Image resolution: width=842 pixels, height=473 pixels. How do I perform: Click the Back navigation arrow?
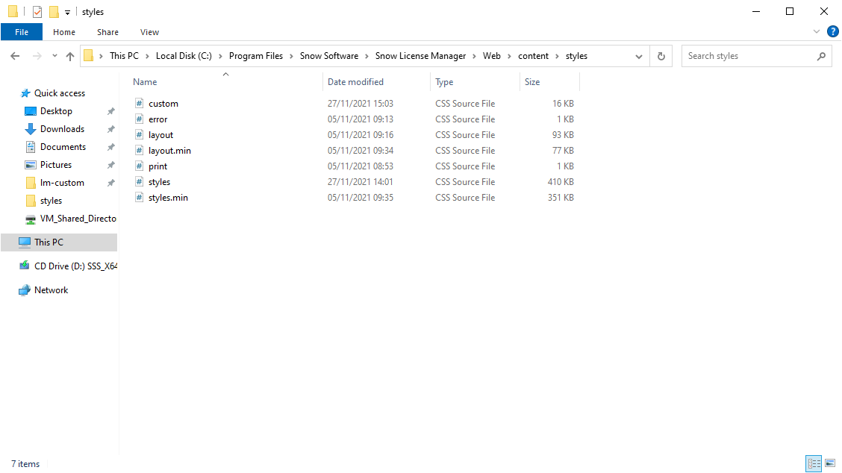click(x=15, y=56)
